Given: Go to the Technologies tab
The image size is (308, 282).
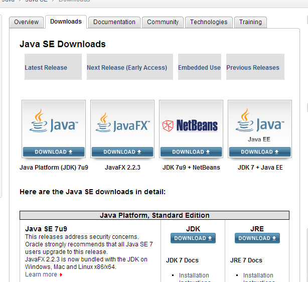Looking at the screenshot, I should click(209, 22).
